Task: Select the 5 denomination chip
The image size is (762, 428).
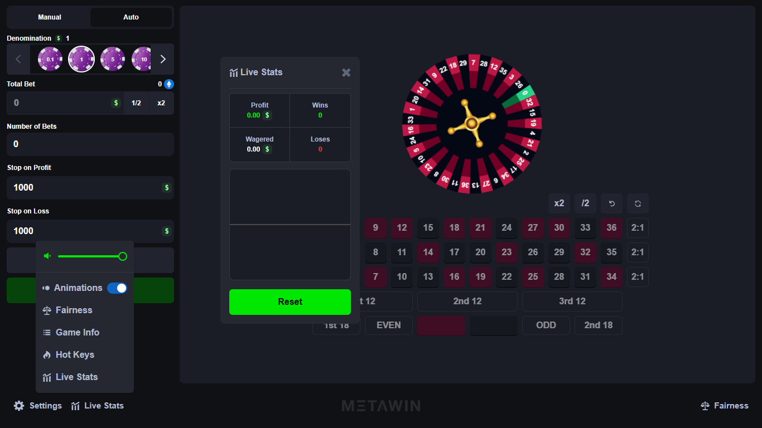Action: pos(113,59)
